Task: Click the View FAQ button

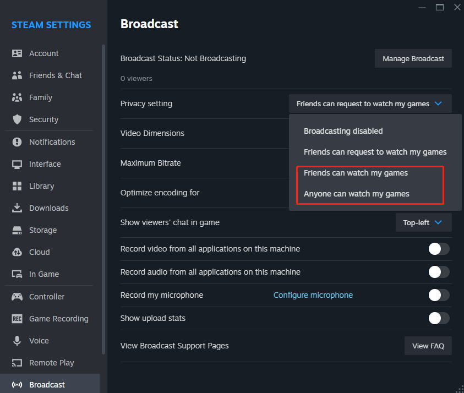Action: point(428,346)
